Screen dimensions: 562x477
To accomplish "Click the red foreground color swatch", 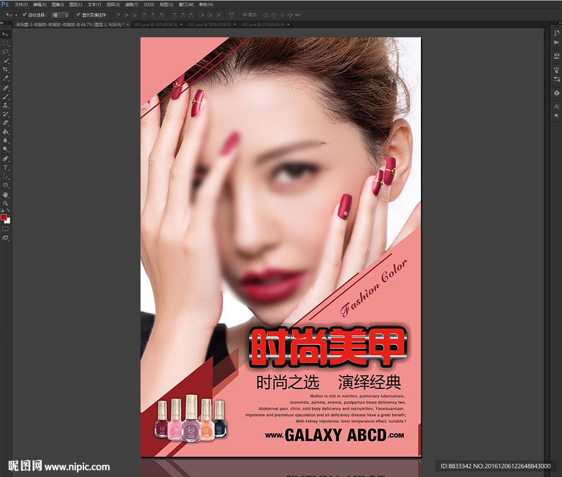I will 3,217.
